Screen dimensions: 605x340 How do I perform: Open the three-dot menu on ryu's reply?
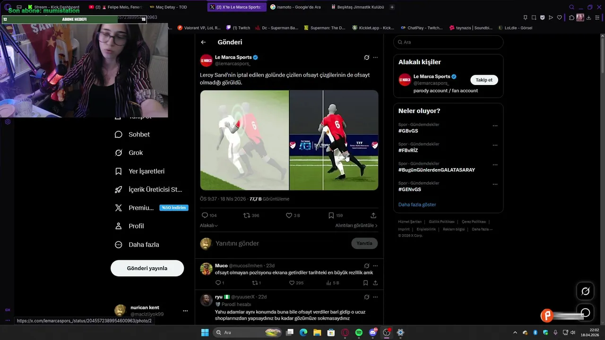(x=375, y=297)
